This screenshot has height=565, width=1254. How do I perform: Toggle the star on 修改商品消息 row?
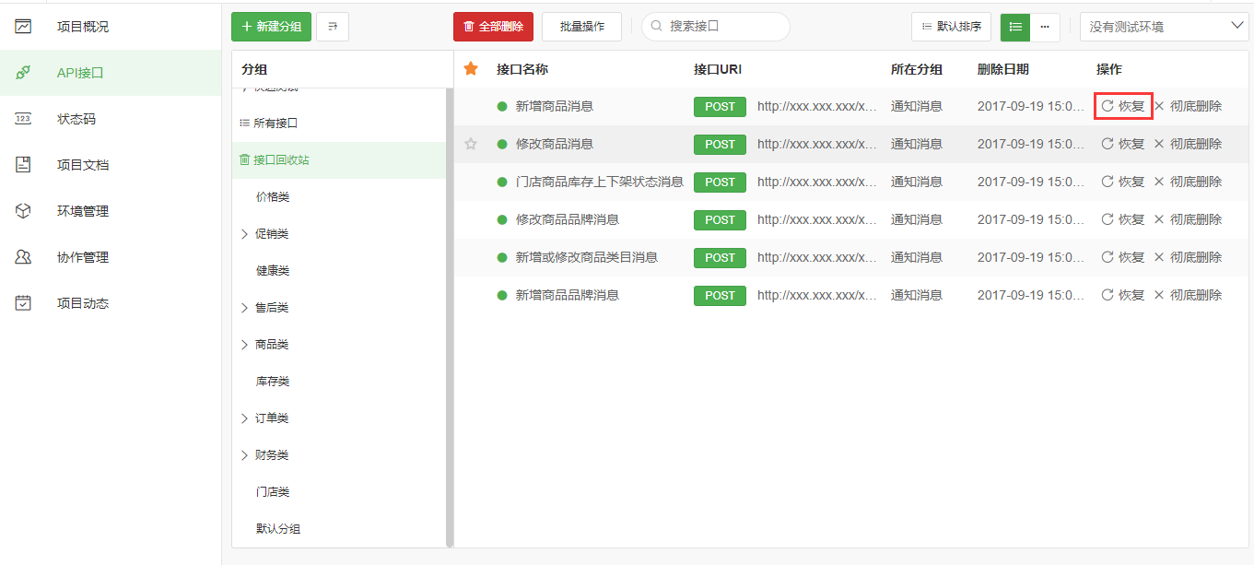(x=471, y=144)
